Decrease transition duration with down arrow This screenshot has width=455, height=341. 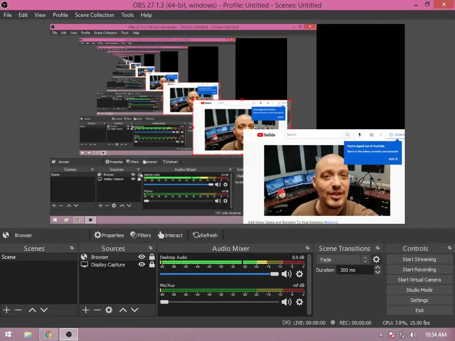[378, 272]
